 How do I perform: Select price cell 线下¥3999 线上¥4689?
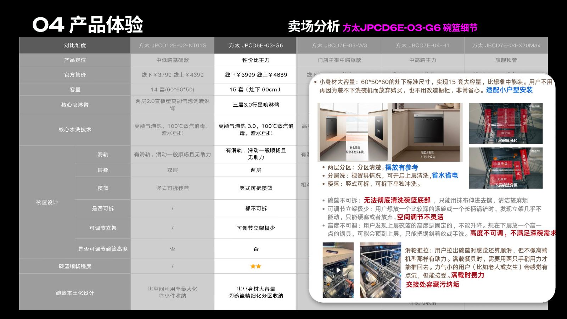(x=256, y=75)
